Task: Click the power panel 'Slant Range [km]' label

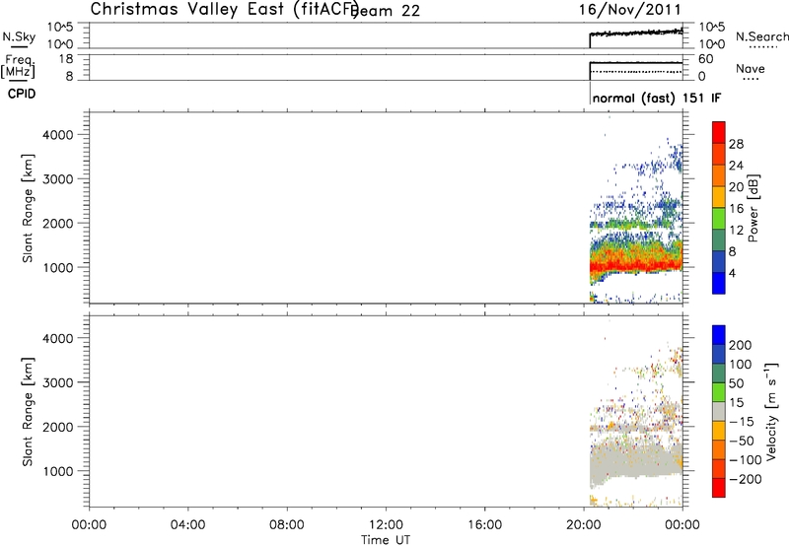Action: coord(28,208)
